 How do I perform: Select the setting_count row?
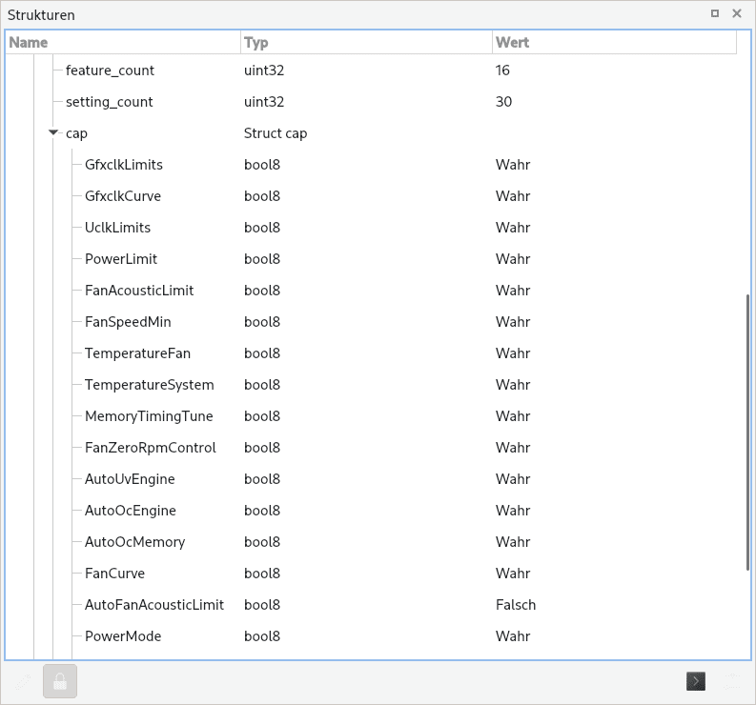tap(110, 102)
